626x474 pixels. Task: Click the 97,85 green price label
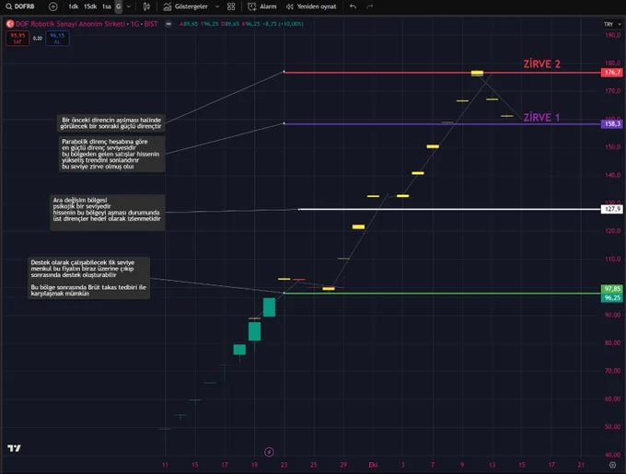tap(612, 288)
